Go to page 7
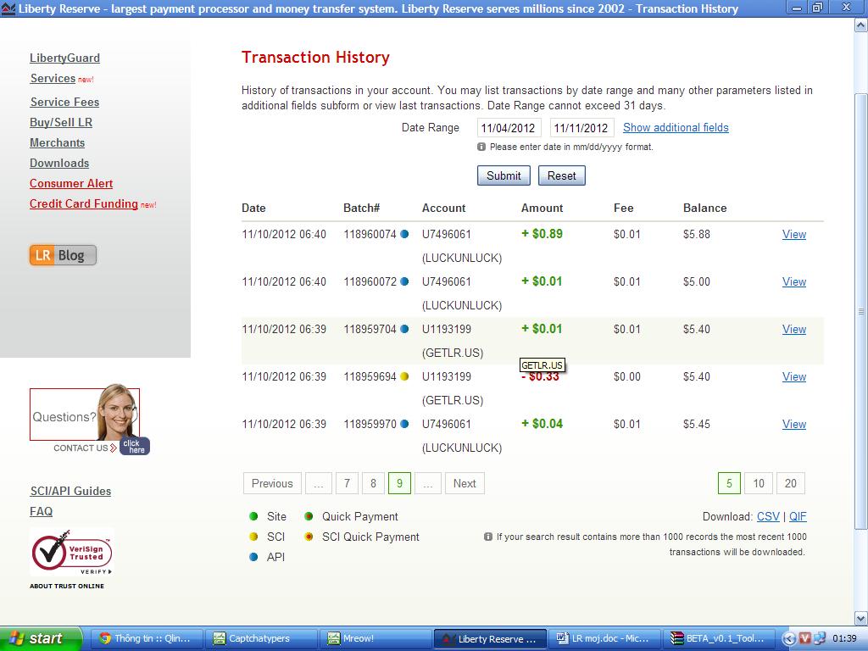Screen dimensions: 868x651 click(x=347, y=483)
